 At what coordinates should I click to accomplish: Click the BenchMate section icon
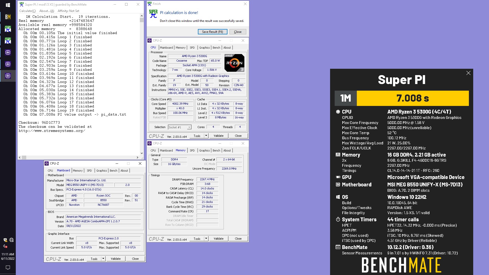[x=338, y=247]
